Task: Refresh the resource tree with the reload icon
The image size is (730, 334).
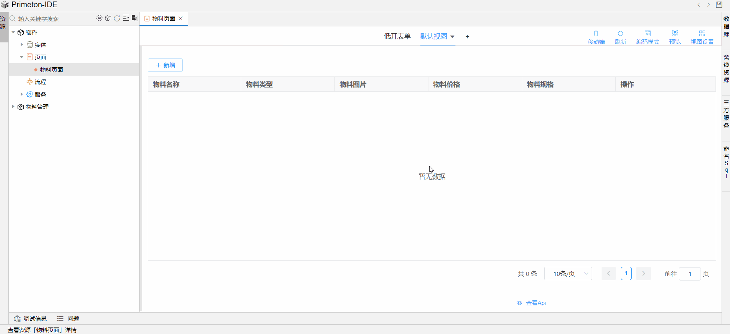Action: click(117, 18)
